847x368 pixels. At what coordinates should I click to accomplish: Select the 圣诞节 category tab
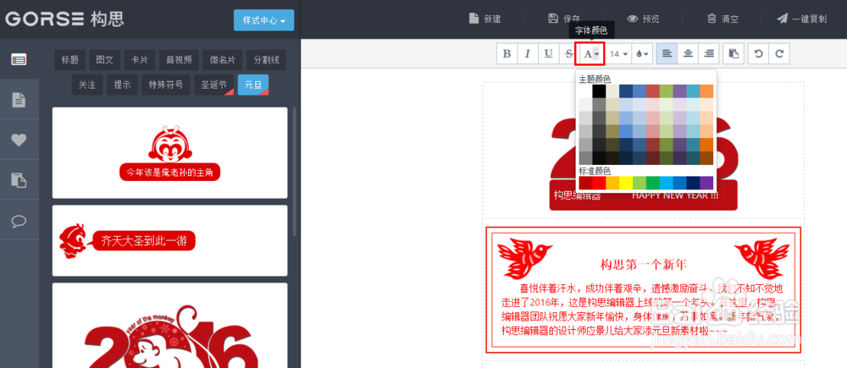pos(214,85)
